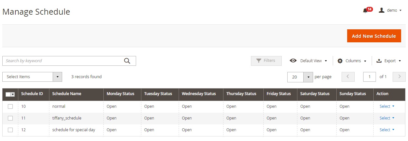The height and width of the screenshot is (141, 408).
Task: Go to next page arrow
Action: [x=399, y=77]
